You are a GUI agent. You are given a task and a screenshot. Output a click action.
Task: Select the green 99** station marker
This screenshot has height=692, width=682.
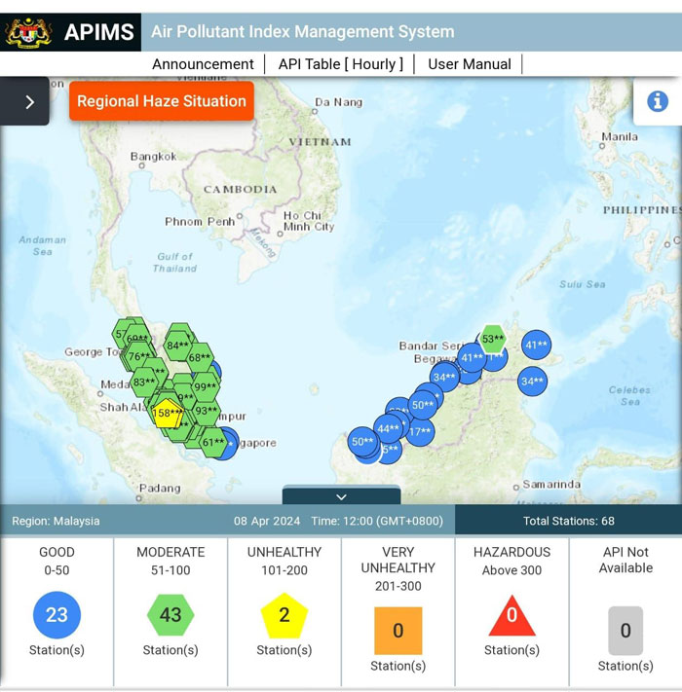(x=206, y=386)
